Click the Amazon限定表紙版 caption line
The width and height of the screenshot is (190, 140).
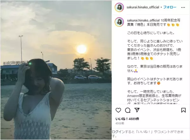(154, 96)
